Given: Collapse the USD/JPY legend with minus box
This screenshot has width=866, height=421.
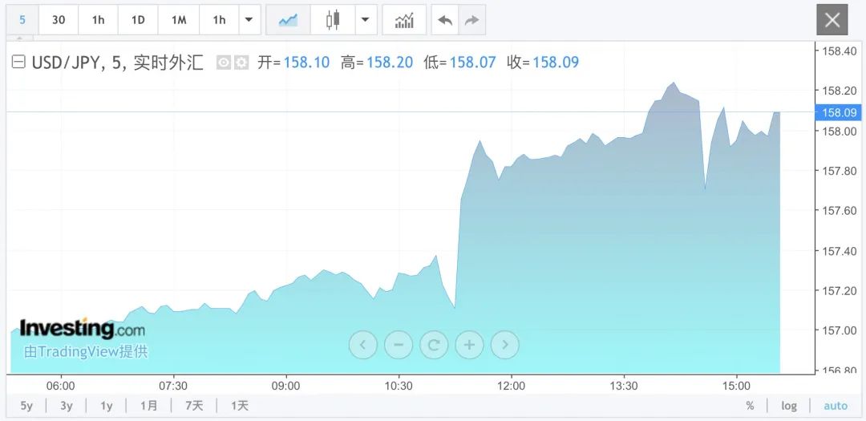Looking at the screenshot, I should pyautogui.click(x=18, y=63).
